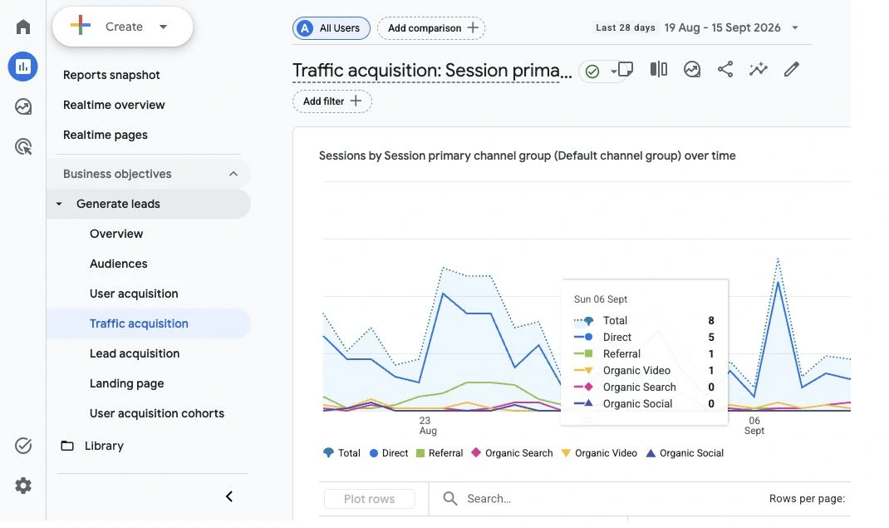
Task: Click the chart title 'Sessions by Session primary channel group'
Action: (x=528, y=155)
